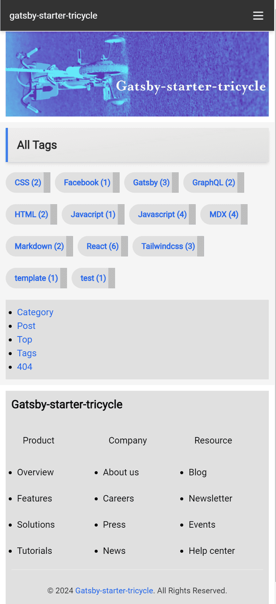Viewport: 276px width, 604px height.
Task: Go to the Post page
Action: pyautogui.click(x=26, y=326)
